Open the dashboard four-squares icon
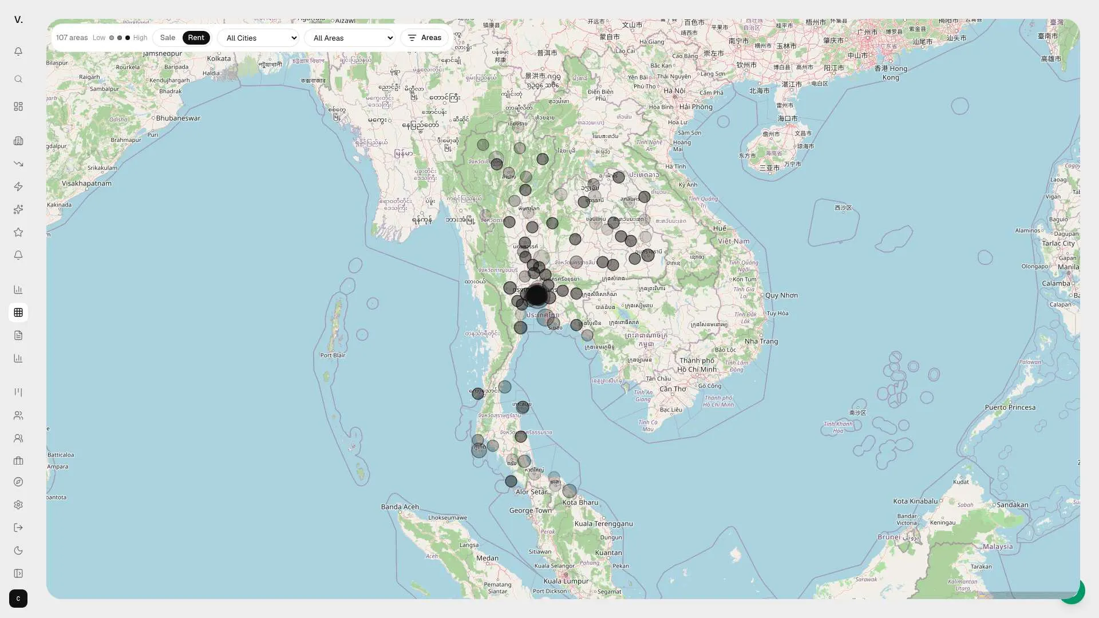 coord(18,106)
